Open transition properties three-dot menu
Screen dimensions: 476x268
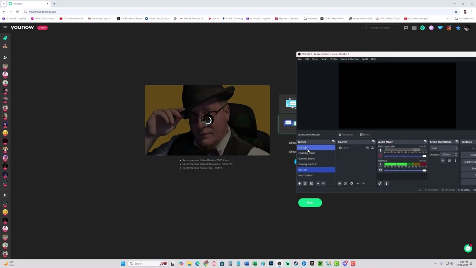455,160
